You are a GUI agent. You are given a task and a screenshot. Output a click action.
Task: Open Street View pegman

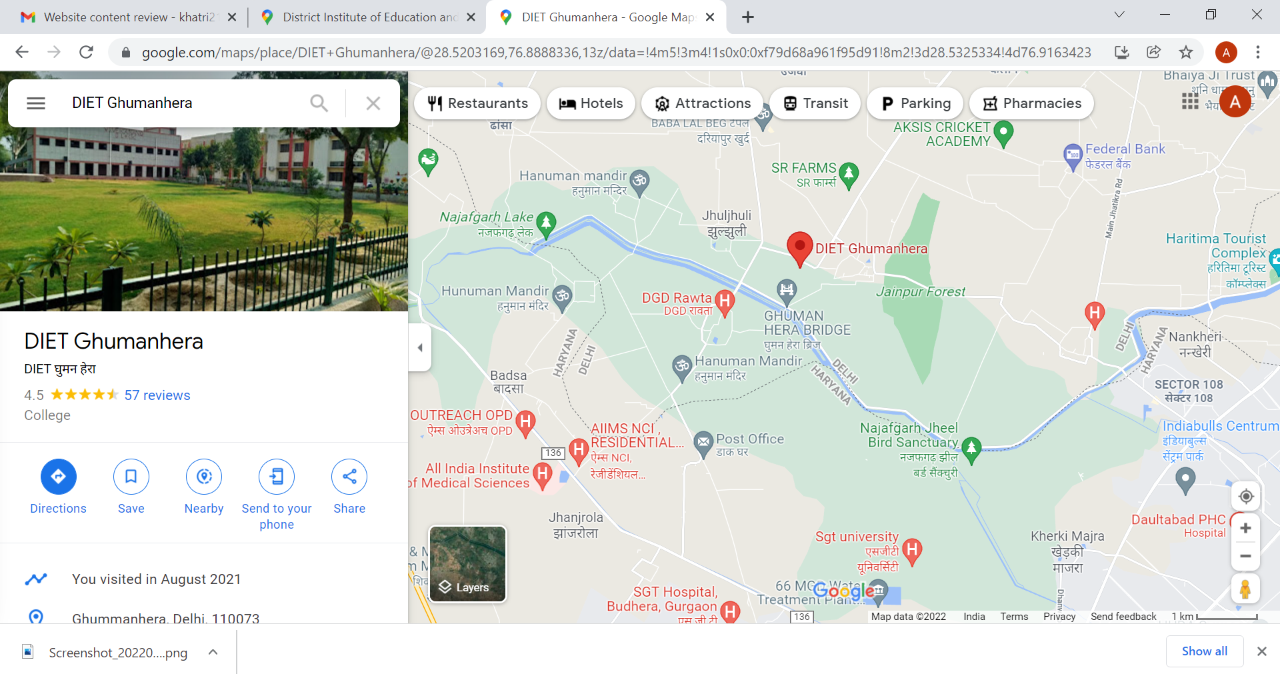tap(1245, 589)
